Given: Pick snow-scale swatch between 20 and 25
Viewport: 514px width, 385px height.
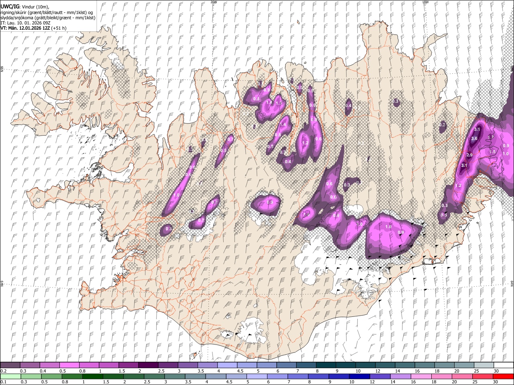Looking at the screenshot, I should (465, 365).
